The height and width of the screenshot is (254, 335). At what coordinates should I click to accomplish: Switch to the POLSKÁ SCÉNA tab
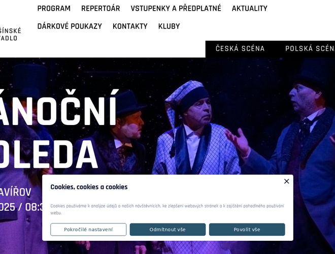(x=310, y=49)
